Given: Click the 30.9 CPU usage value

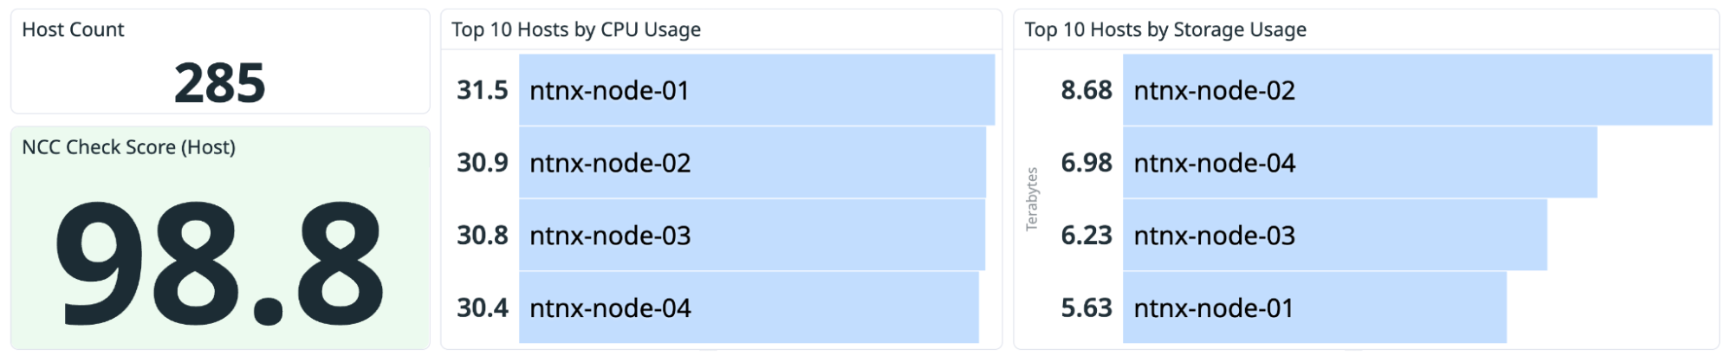Looking at the screenshot, I should pyautogui.click(x=483, y=163).
